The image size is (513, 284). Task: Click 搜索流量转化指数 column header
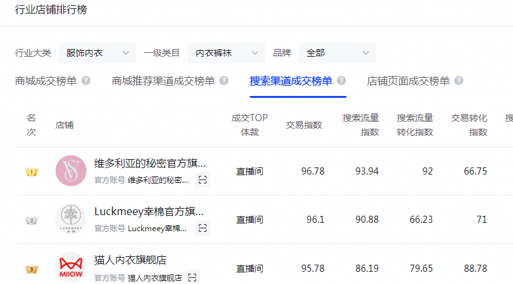(415, 125)
